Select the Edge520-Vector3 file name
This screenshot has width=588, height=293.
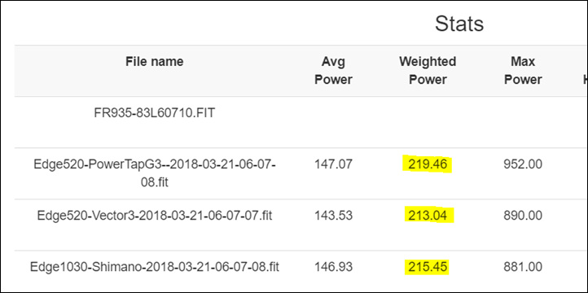click(x=155, y=216)
